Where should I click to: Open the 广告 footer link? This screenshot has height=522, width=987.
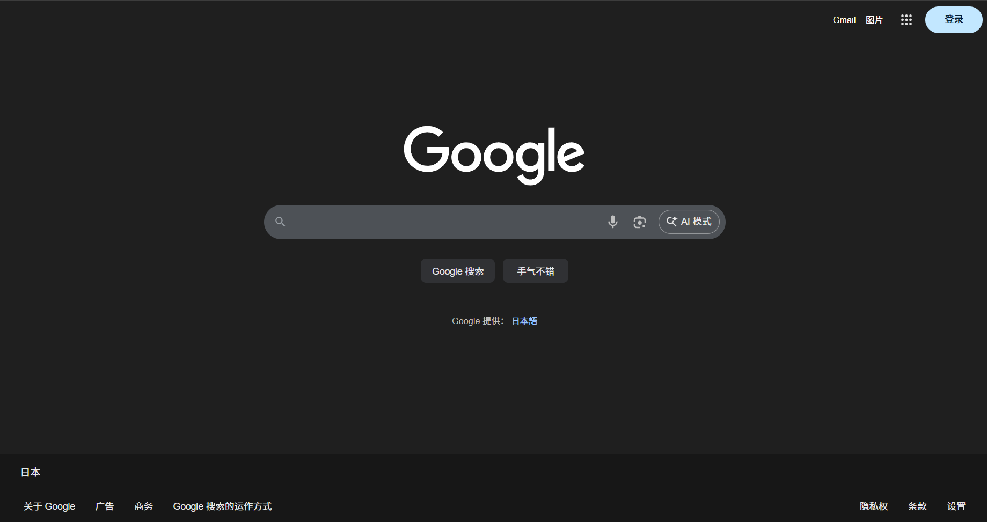105,506
